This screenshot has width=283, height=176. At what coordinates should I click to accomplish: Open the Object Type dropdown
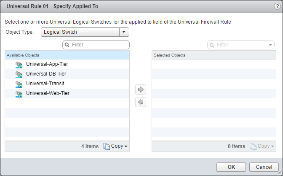(x=124, y=32)
